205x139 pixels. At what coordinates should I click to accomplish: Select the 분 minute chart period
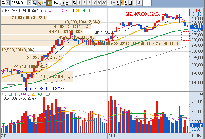[67, 3]
